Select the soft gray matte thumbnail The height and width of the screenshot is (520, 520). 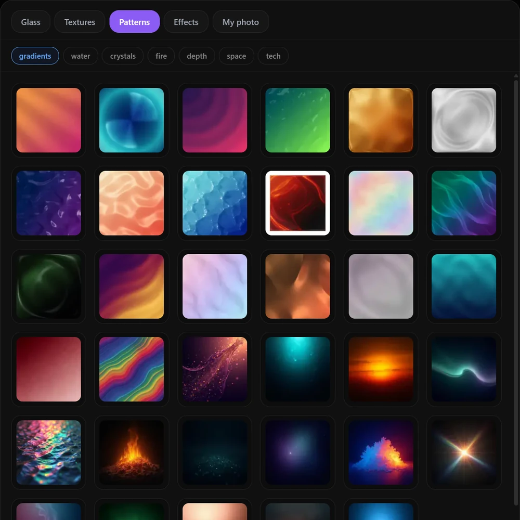coord(381,286)
